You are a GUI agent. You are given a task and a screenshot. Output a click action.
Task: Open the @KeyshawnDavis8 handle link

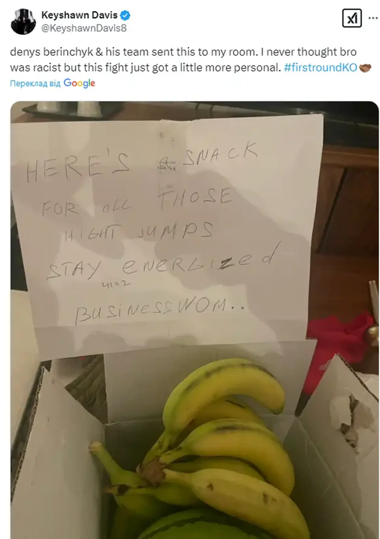pyautogui.click(x=84, y=28)
